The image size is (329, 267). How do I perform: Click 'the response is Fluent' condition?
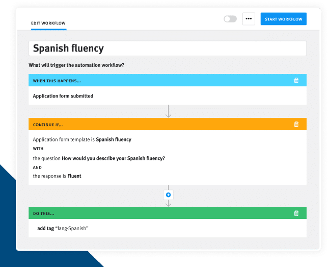tap(57, 176)
